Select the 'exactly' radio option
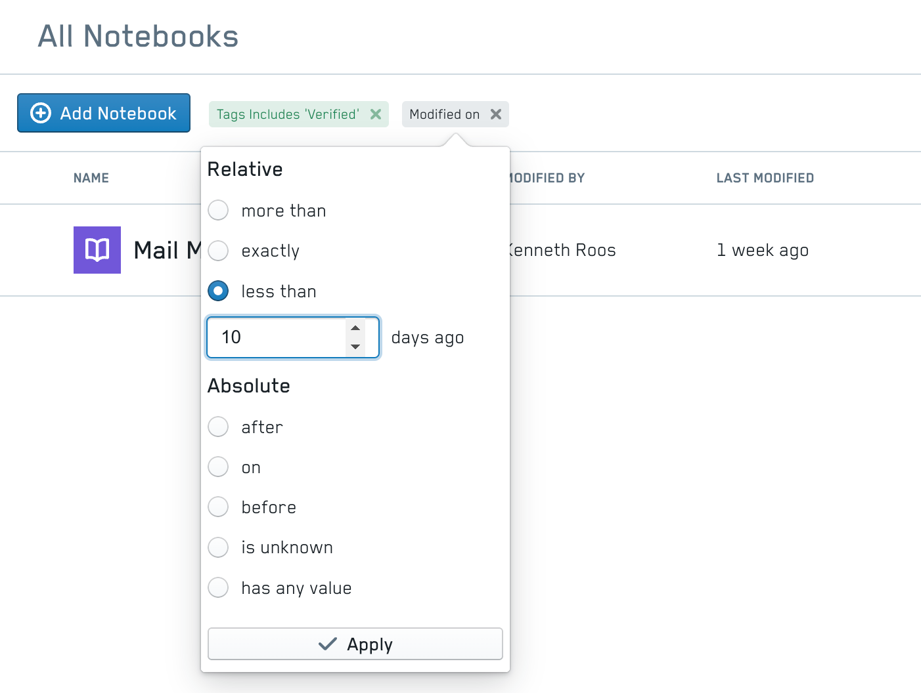The height and width of the screenshot is (693, 921). click(218, 251)
